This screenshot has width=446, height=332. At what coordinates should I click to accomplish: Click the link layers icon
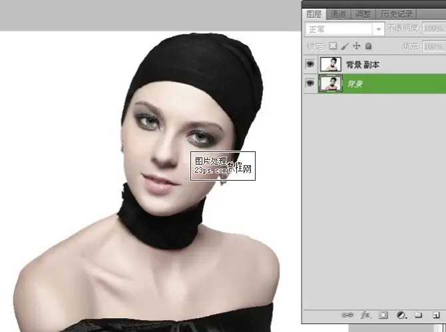347,314
